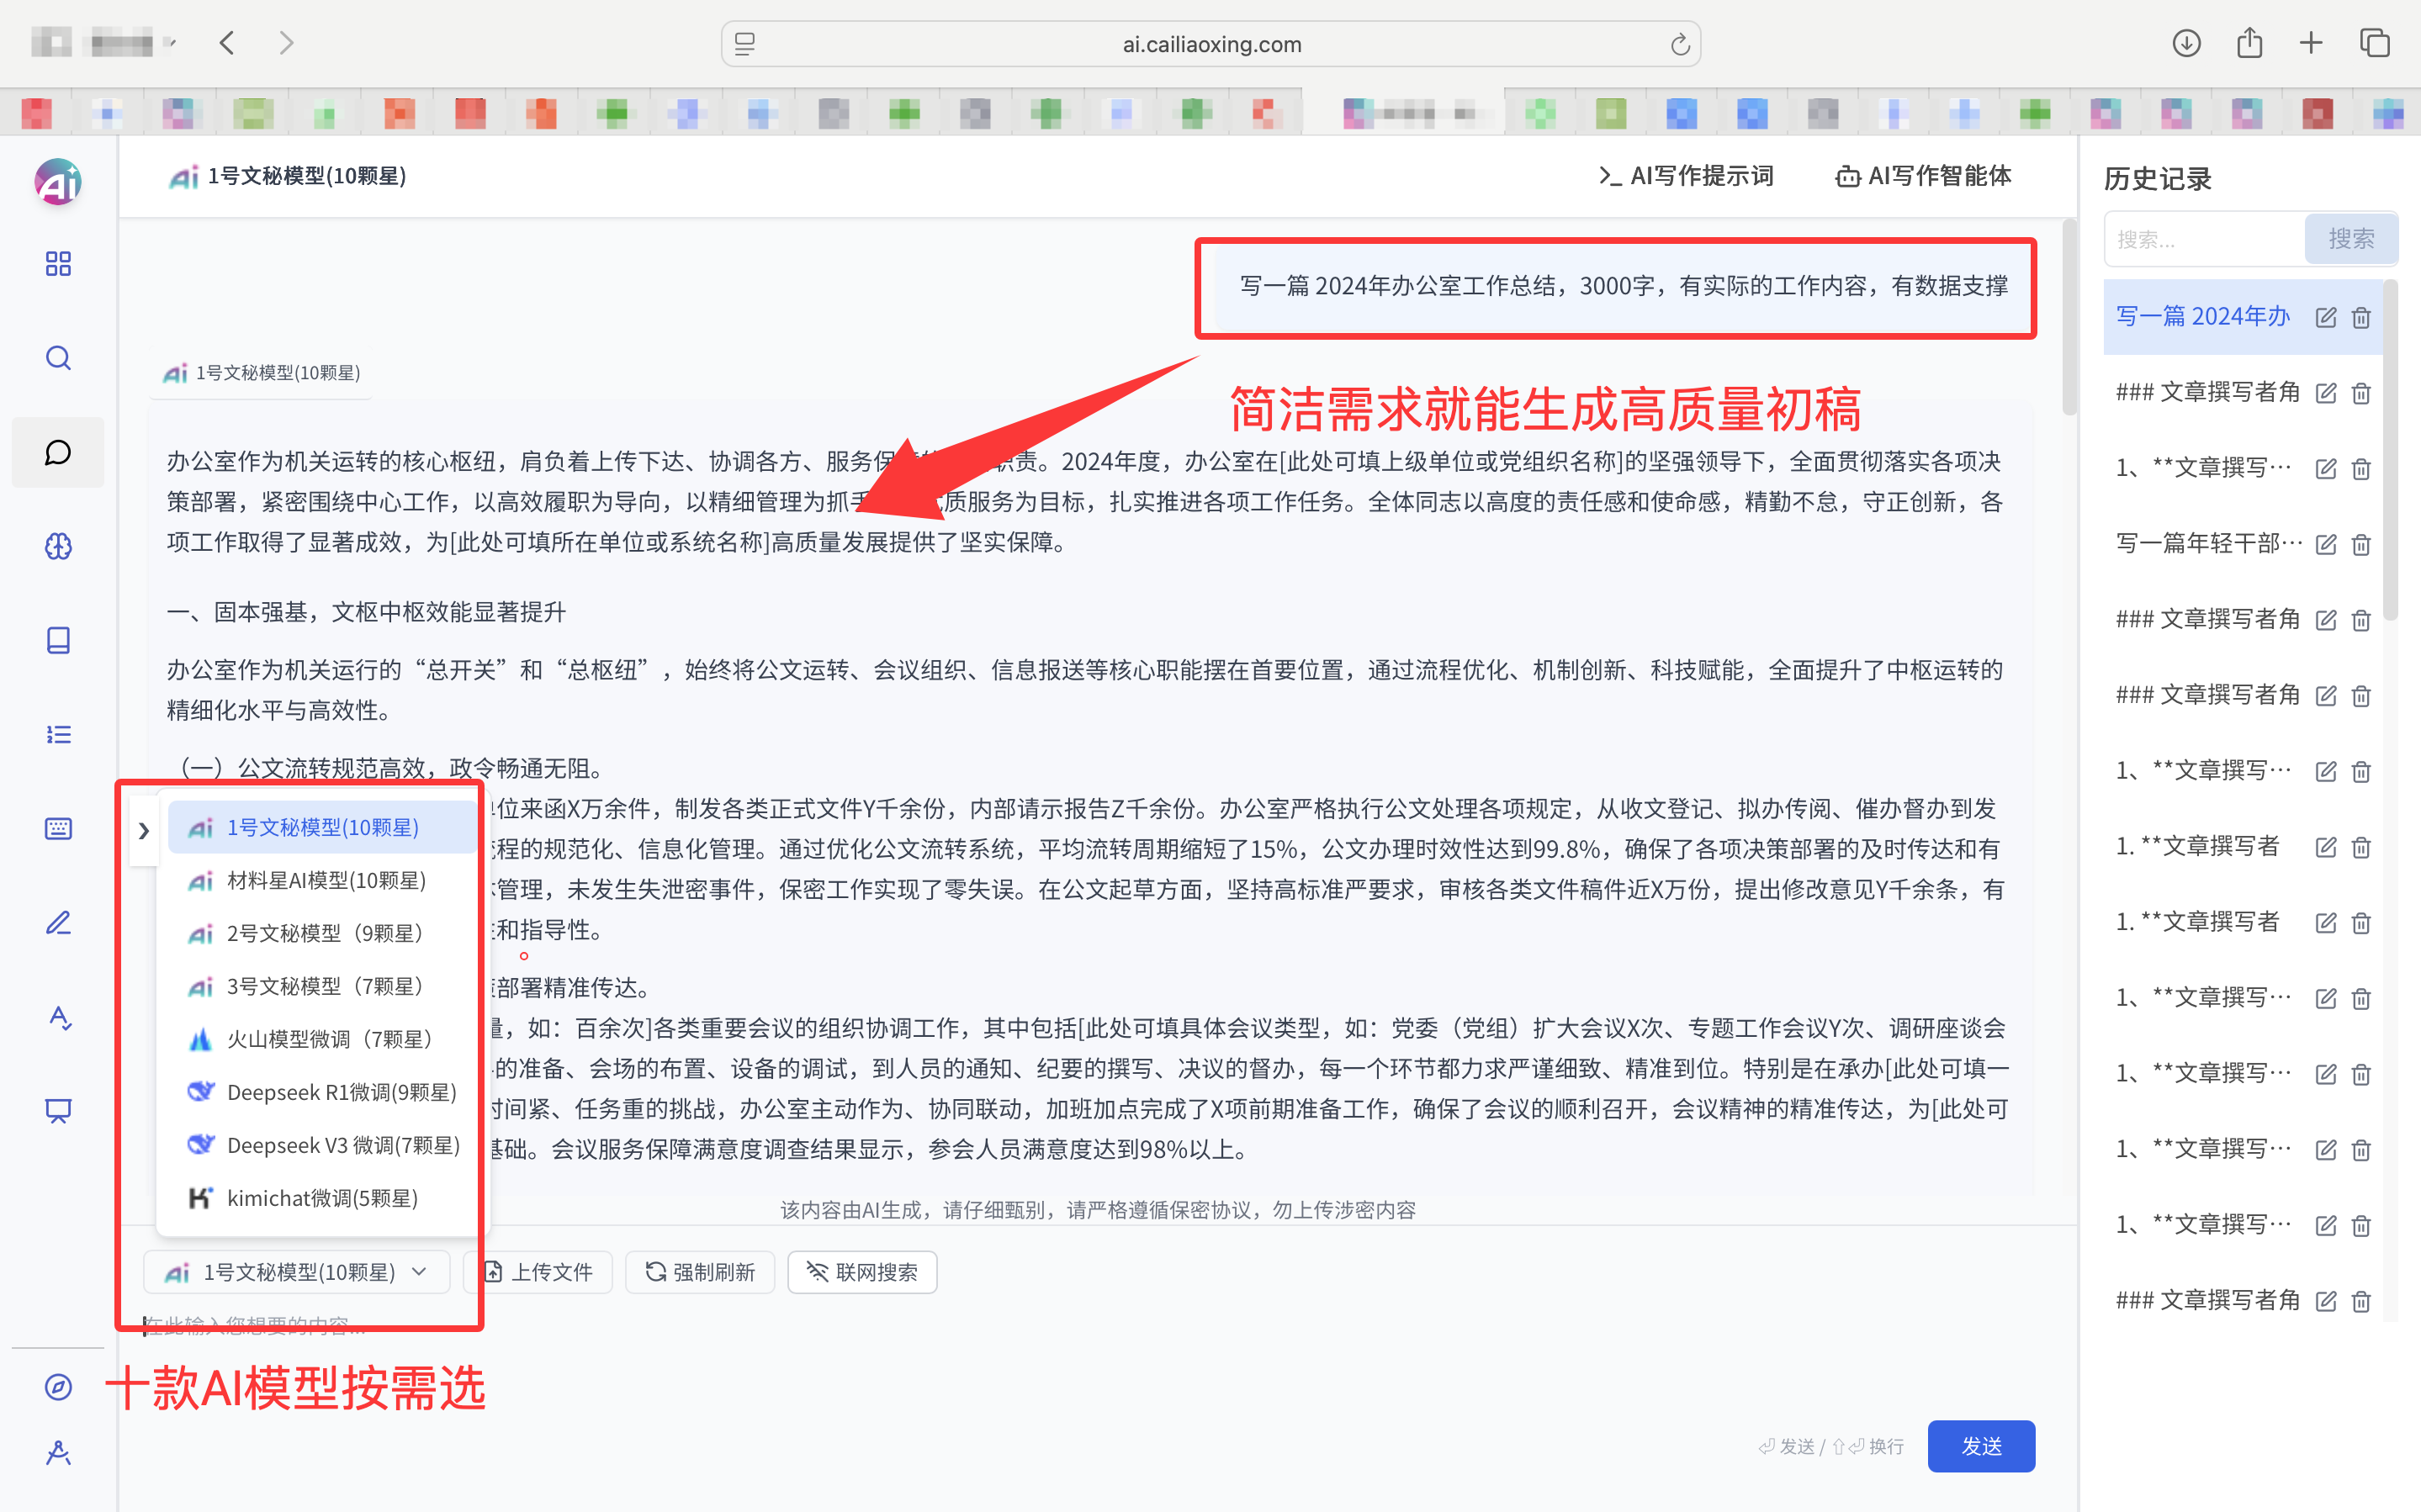
Task: Select 火山模型微调（7颗星）
Action: coord(322,1039)
